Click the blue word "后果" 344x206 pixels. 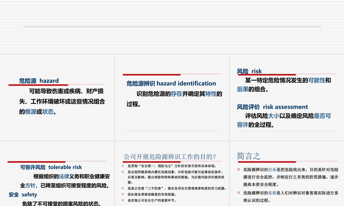[243, 89]
